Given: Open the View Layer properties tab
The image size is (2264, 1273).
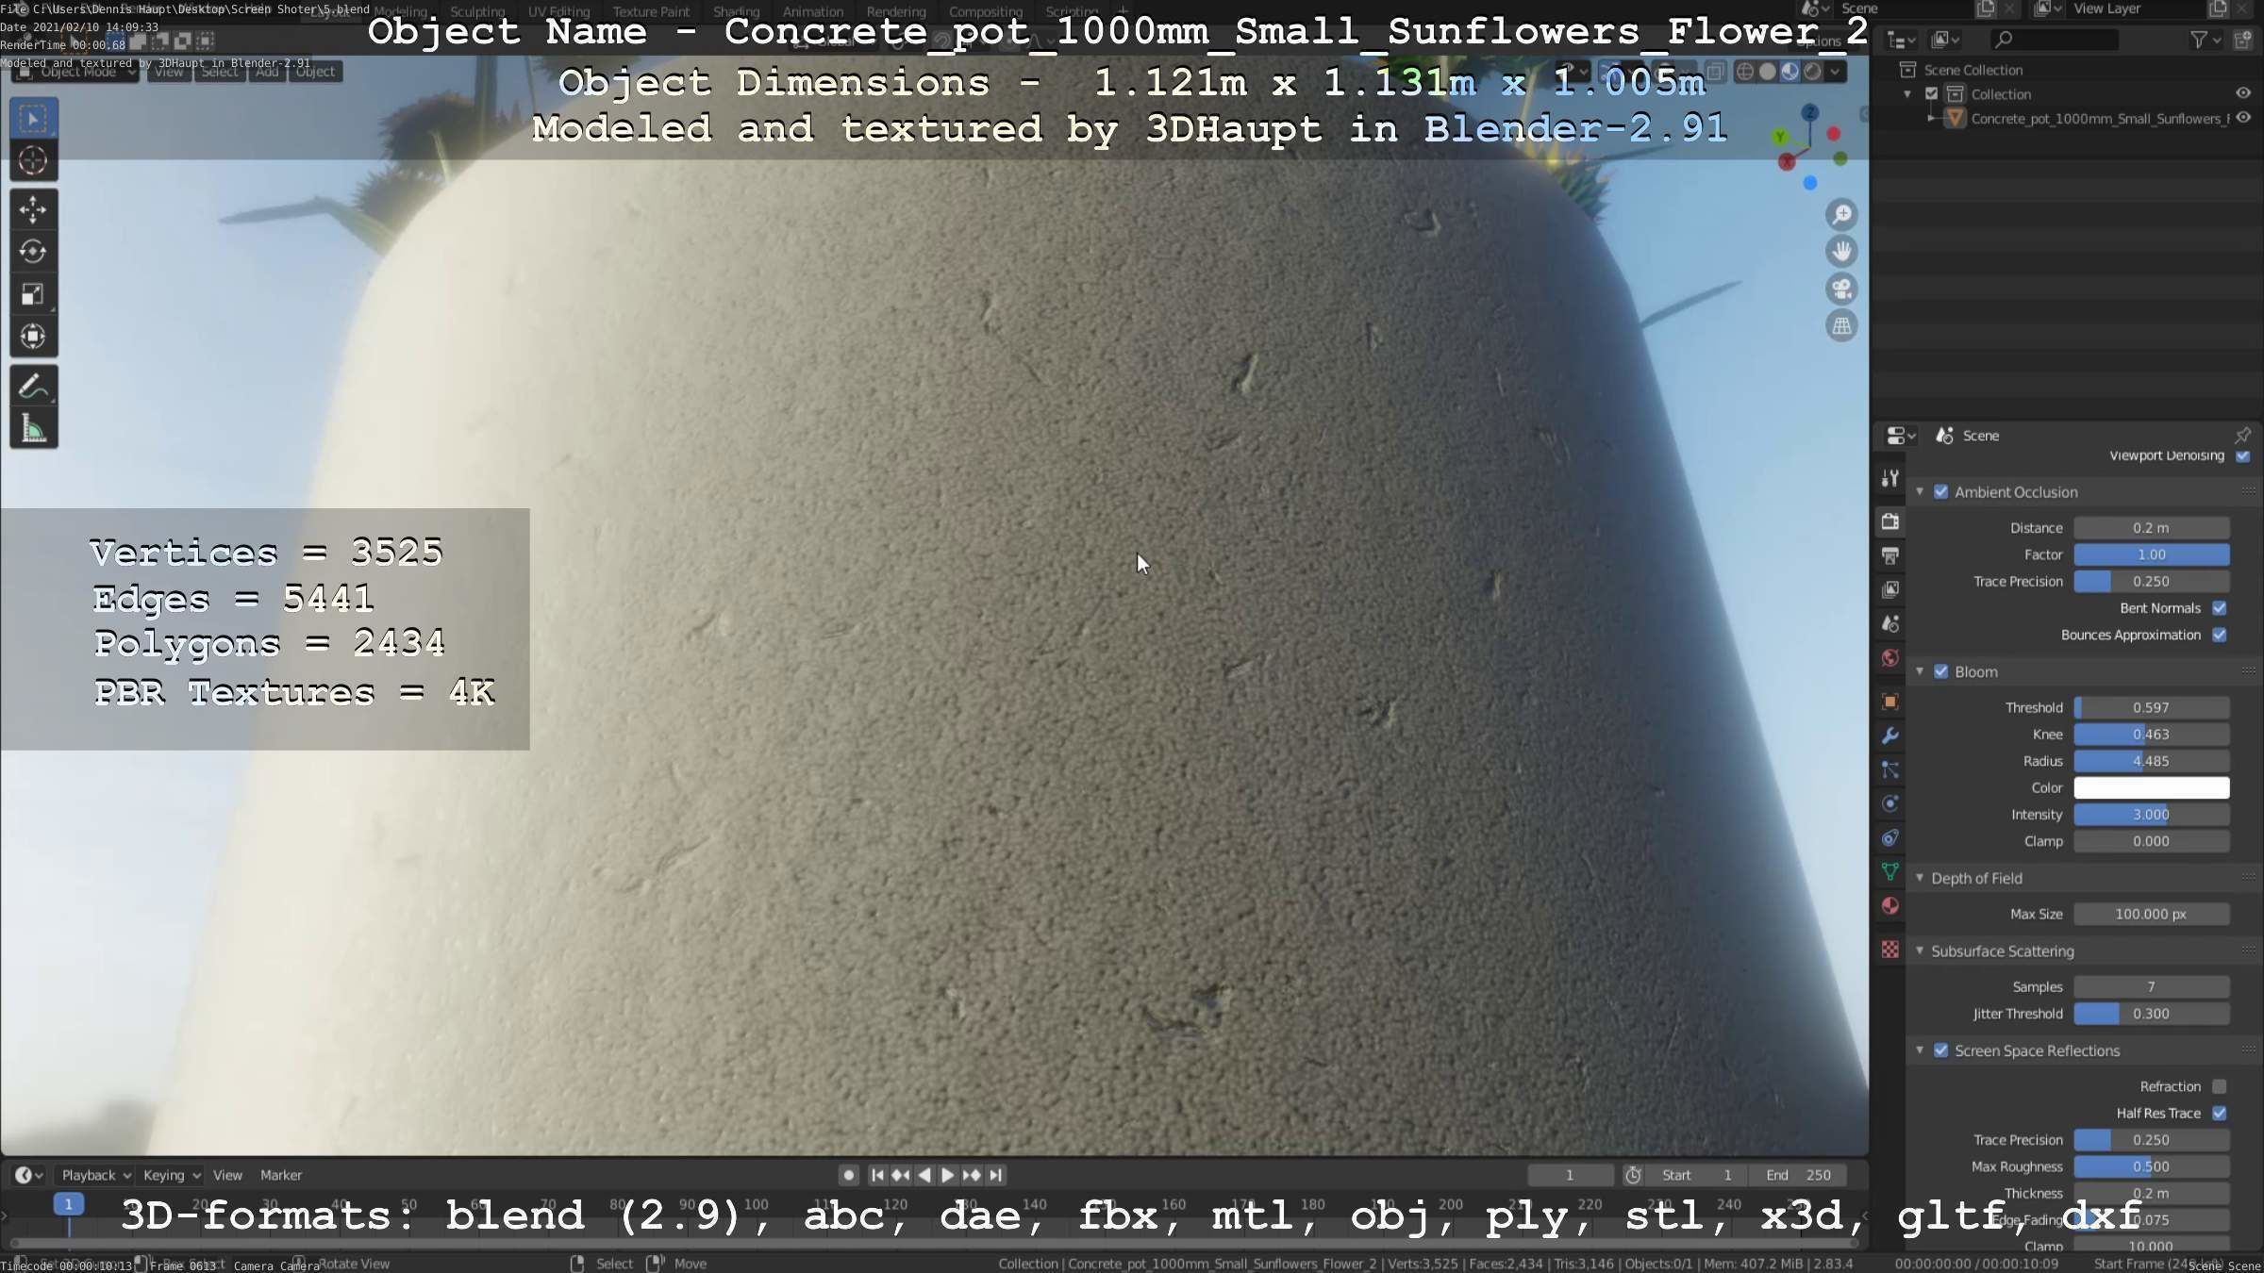Looking at the screenshot, I should click(x=1890, y=589).
